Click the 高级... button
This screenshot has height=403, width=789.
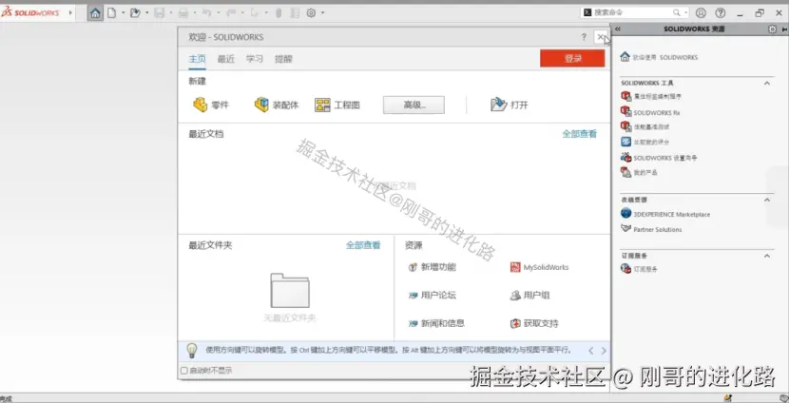coord(414,105)
